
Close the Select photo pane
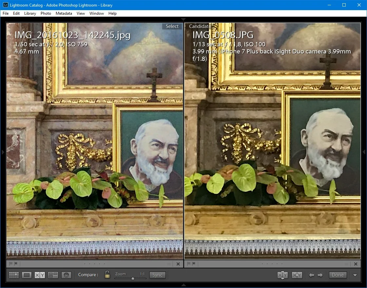click(178, 264)
